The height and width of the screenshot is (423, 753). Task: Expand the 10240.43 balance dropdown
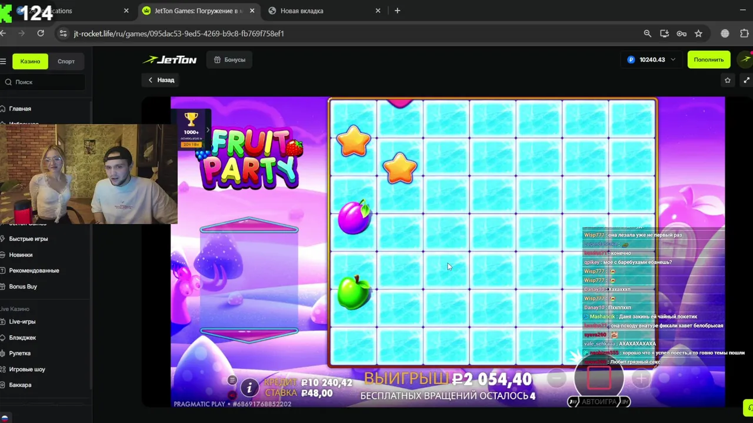[x=651, y=59]
